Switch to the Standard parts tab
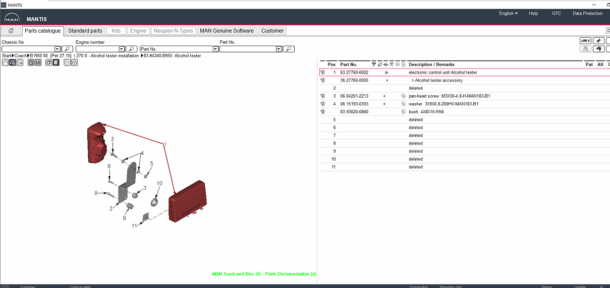 (x=85, y=31)
